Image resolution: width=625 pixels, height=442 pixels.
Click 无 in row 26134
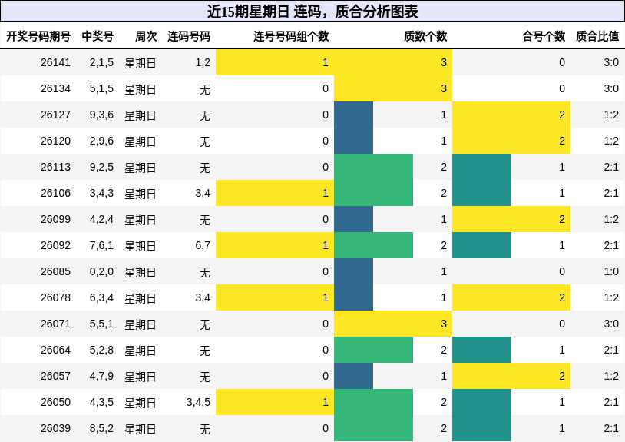click(x=205, y=89)
